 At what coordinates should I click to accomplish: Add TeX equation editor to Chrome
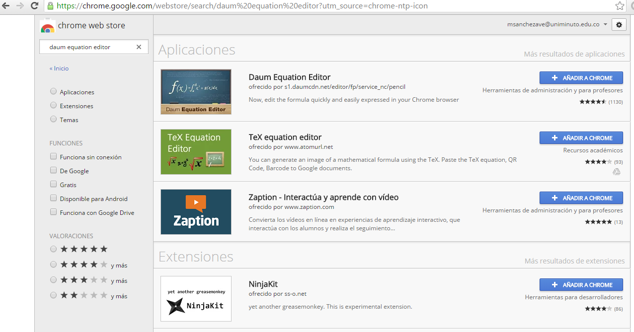pyautogui.click(x=581, y=138)
